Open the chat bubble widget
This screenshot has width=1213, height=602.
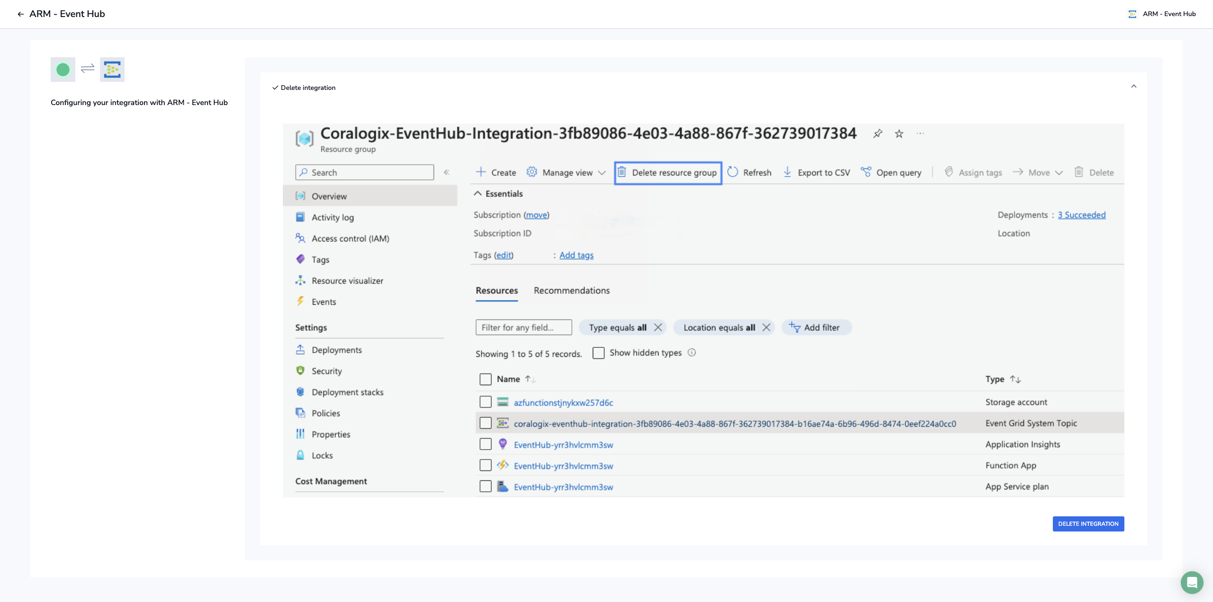1192,582
